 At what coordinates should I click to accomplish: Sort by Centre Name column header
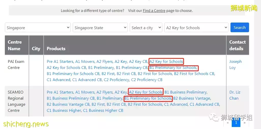tap(15, 45)
